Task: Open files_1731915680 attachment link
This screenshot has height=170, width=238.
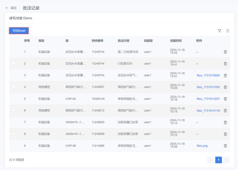Action: tap(208, 75)
